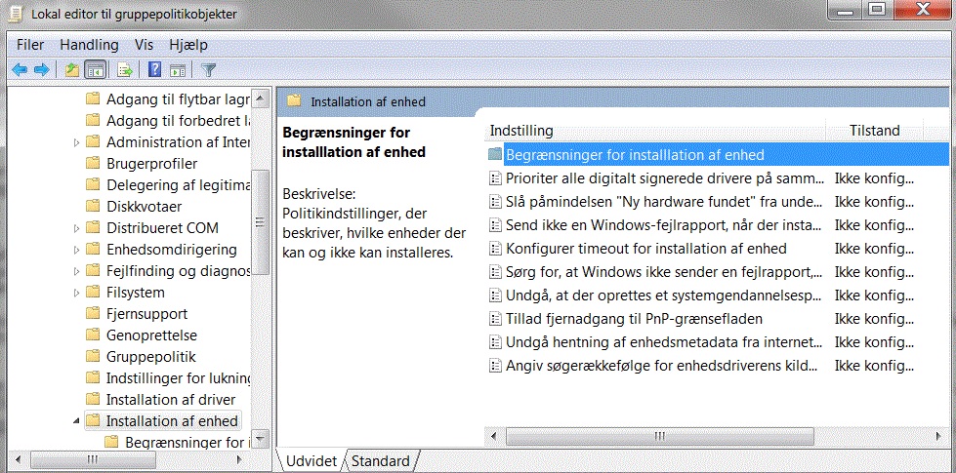Toggle the console tree pane icon

tap(95, 70)
